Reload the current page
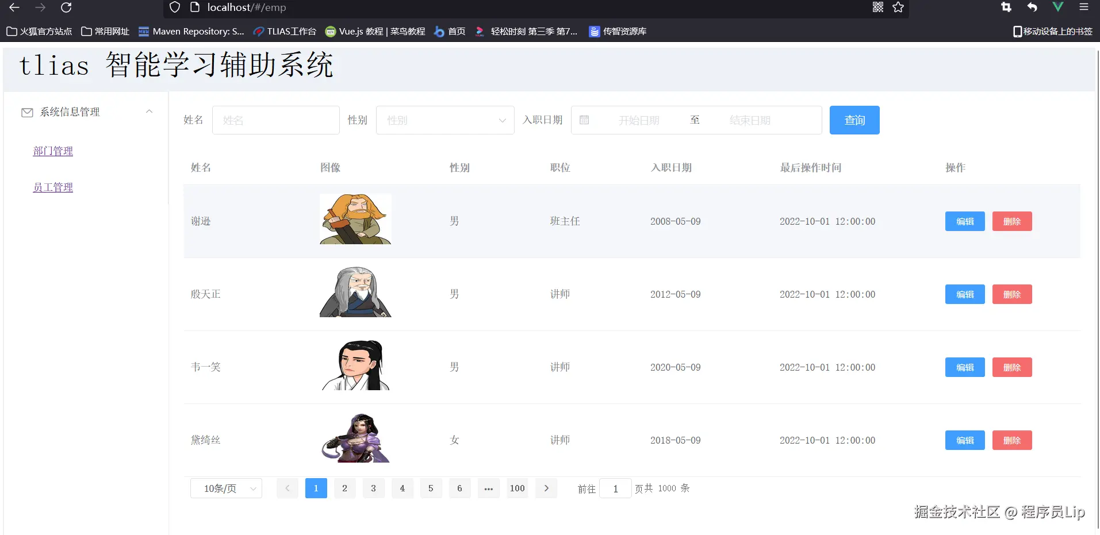Image resolution: width=1100 pixels, height=535 pixels. tap(66, 7)
